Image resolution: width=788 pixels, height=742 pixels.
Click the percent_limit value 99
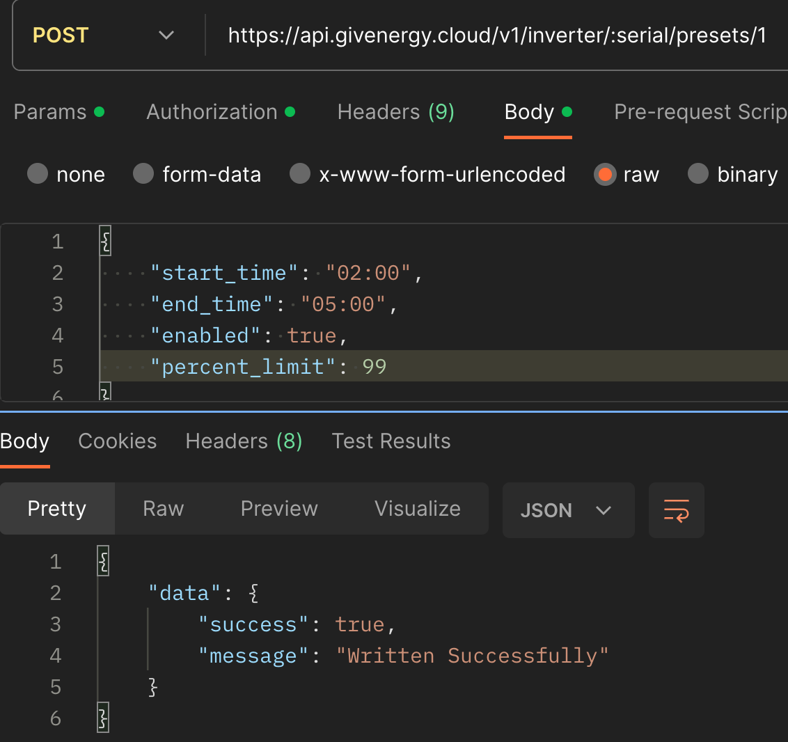coord(375,367)
